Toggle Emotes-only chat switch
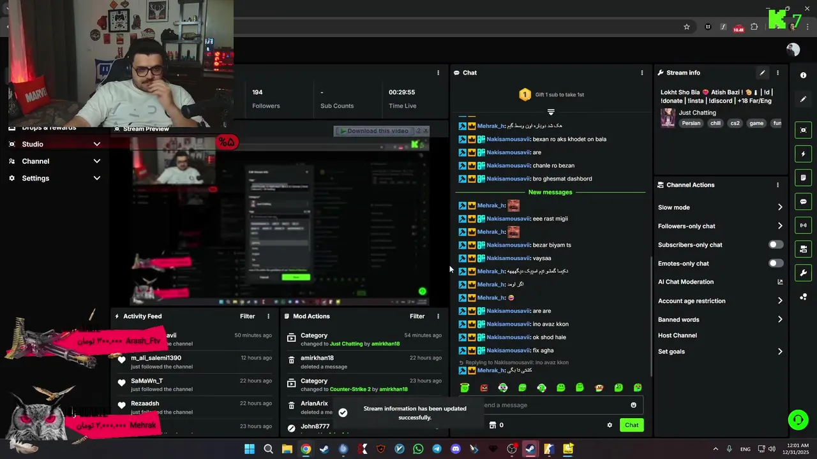Screen dimensions: 817x459 [776, 263]
